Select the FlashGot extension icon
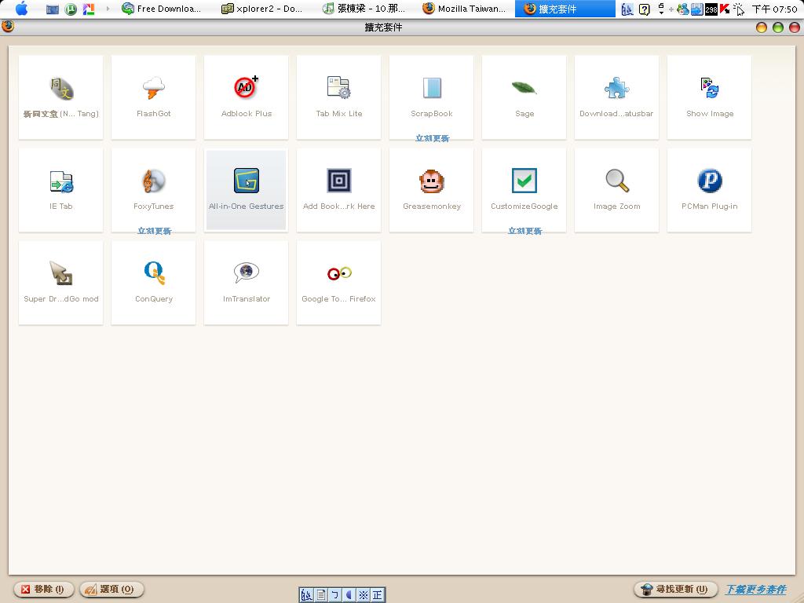This screenshot has width=804, height=603. click(x=154, y=88)
